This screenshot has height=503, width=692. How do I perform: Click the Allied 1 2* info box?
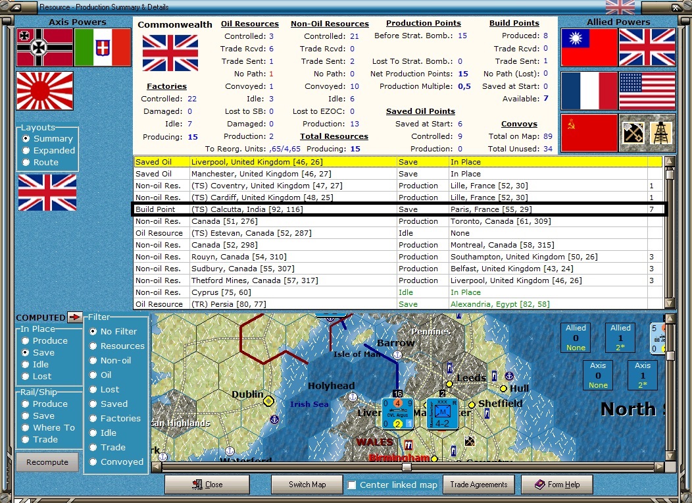[620, 337]
